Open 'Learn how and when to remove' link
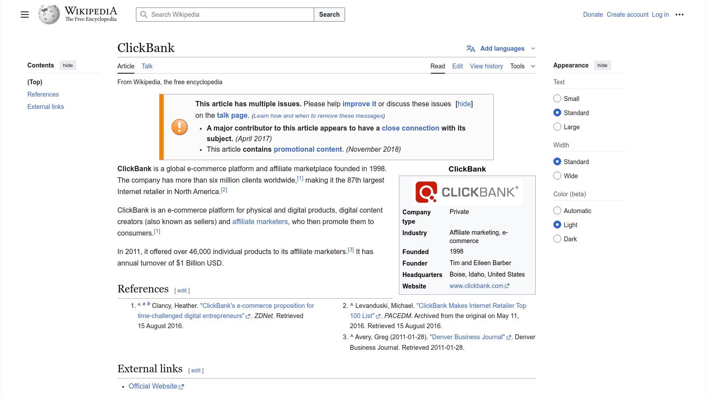Image resolution: width=706 pixels, height=397 pixels. pos(318,116)
